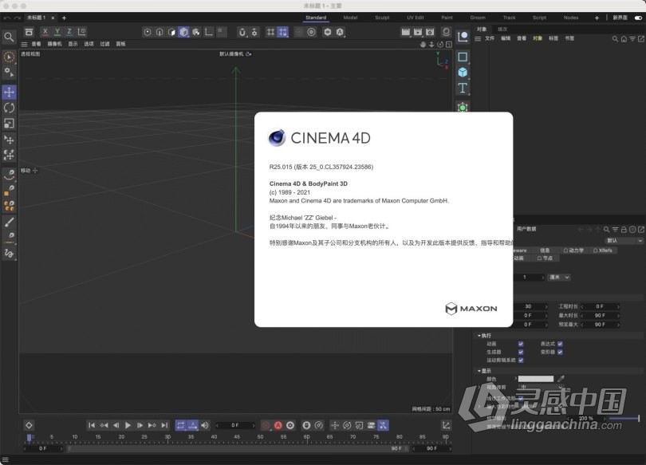Toggle the loop playback button

point(180,425)
